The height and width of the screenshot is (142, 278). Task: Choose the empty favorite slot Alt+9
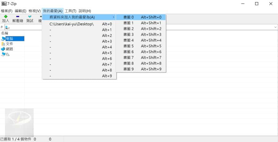[x=79, y=76]
